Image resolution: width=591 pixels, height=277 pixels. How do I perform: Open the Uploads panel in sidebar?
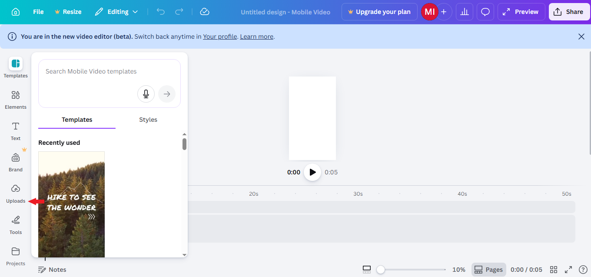tap(16, 194)
